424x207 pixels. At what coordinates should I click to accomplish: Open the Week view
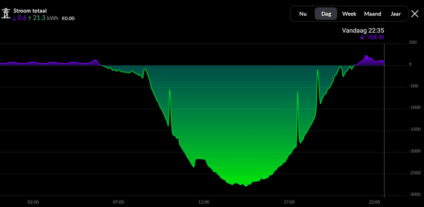(349, 14)
